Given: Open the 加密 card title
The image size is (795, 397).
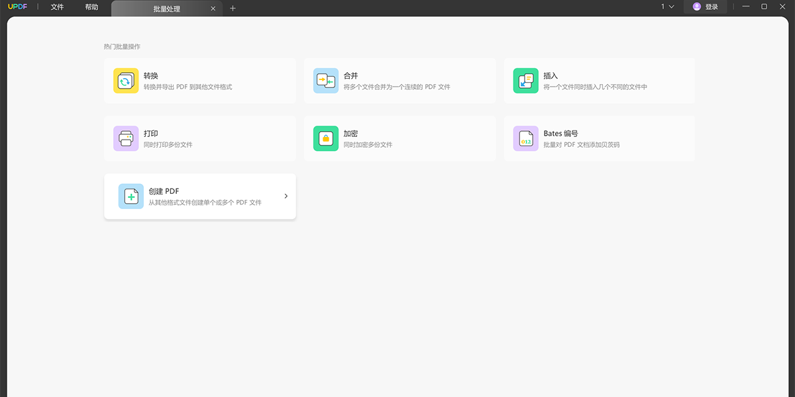Looking at the screenshot, I should point(351,134).
